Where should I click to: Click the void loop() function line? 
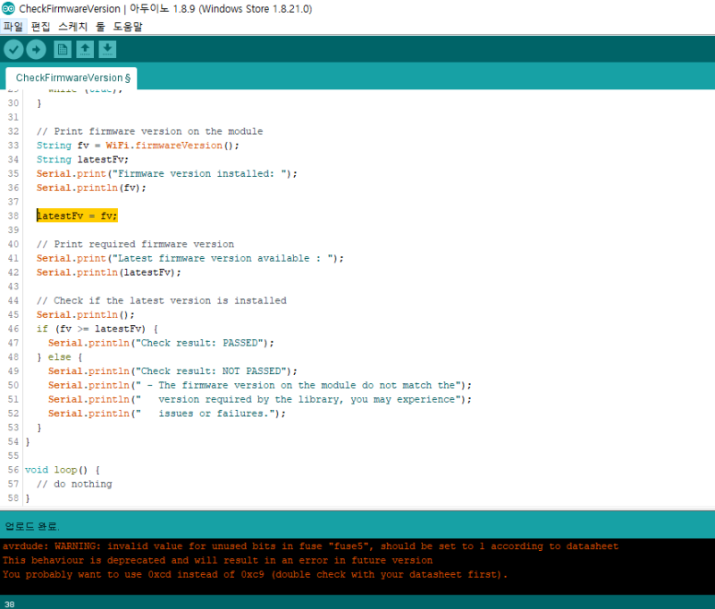63,470
